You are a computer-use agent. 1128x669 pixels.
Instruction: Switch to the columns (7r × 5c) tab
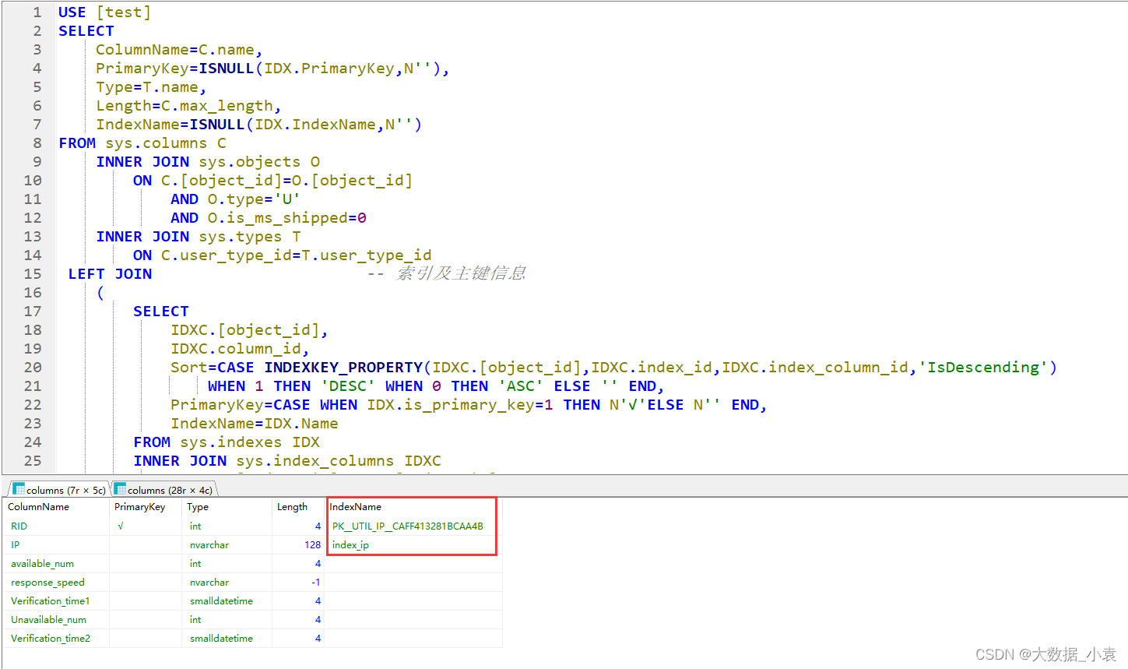59,490
